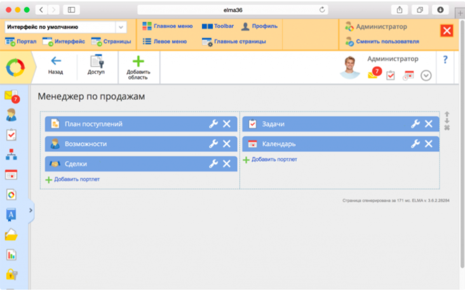This screenshot has height=291, width=465.
Task: Open Левое меню editor
Action: point(165,41)
